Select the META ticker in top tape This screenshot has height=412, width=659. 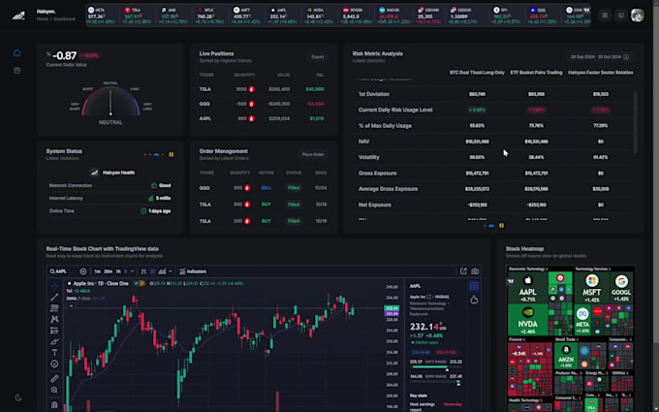[103, 16]
